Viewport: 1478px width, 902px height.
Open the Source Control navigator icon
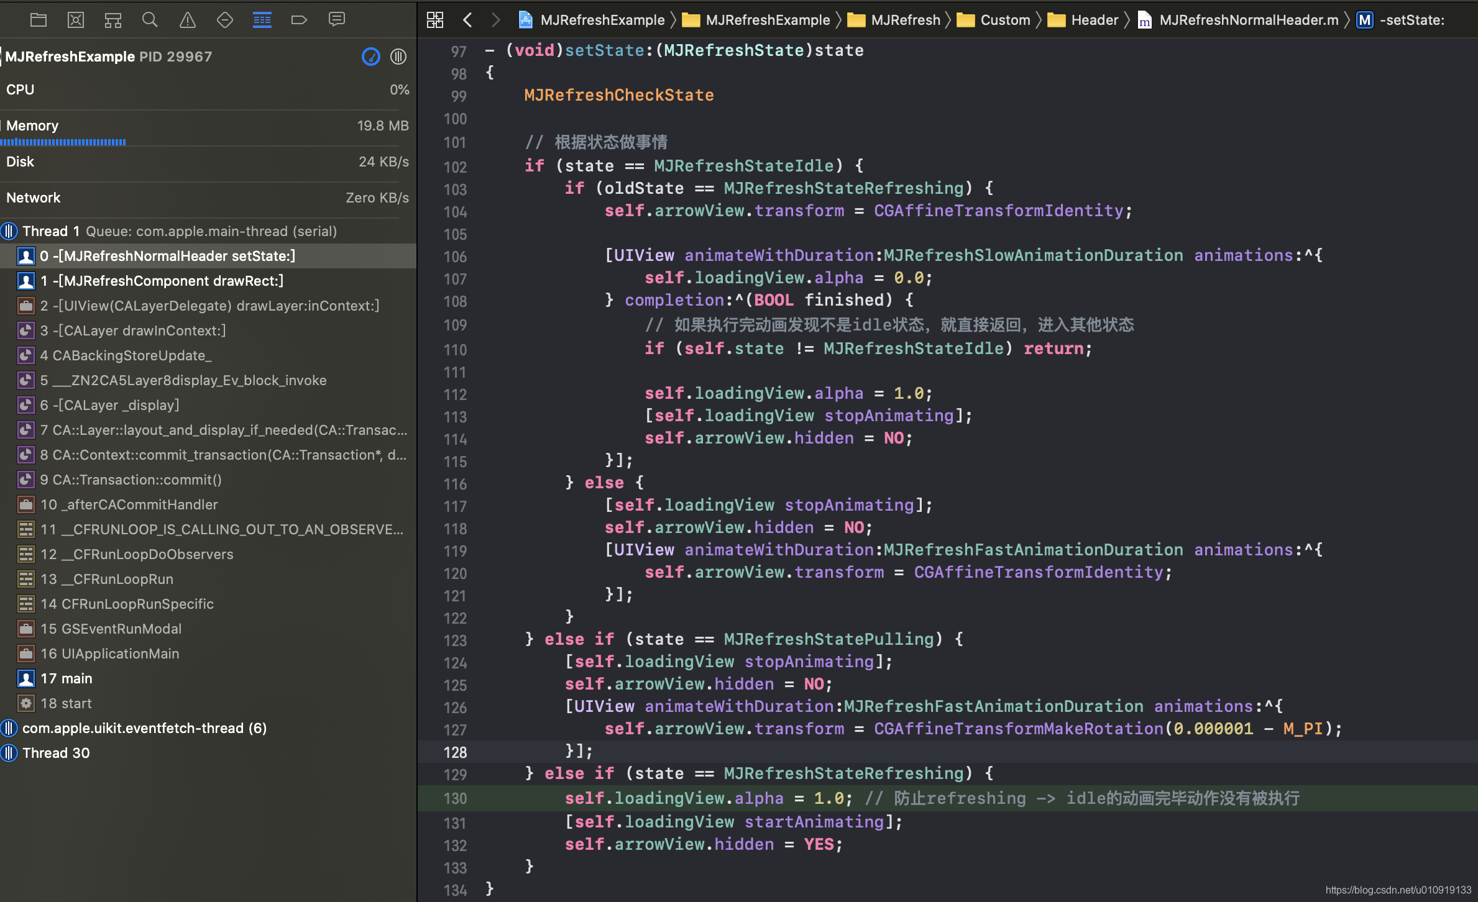tap(75, 20)
